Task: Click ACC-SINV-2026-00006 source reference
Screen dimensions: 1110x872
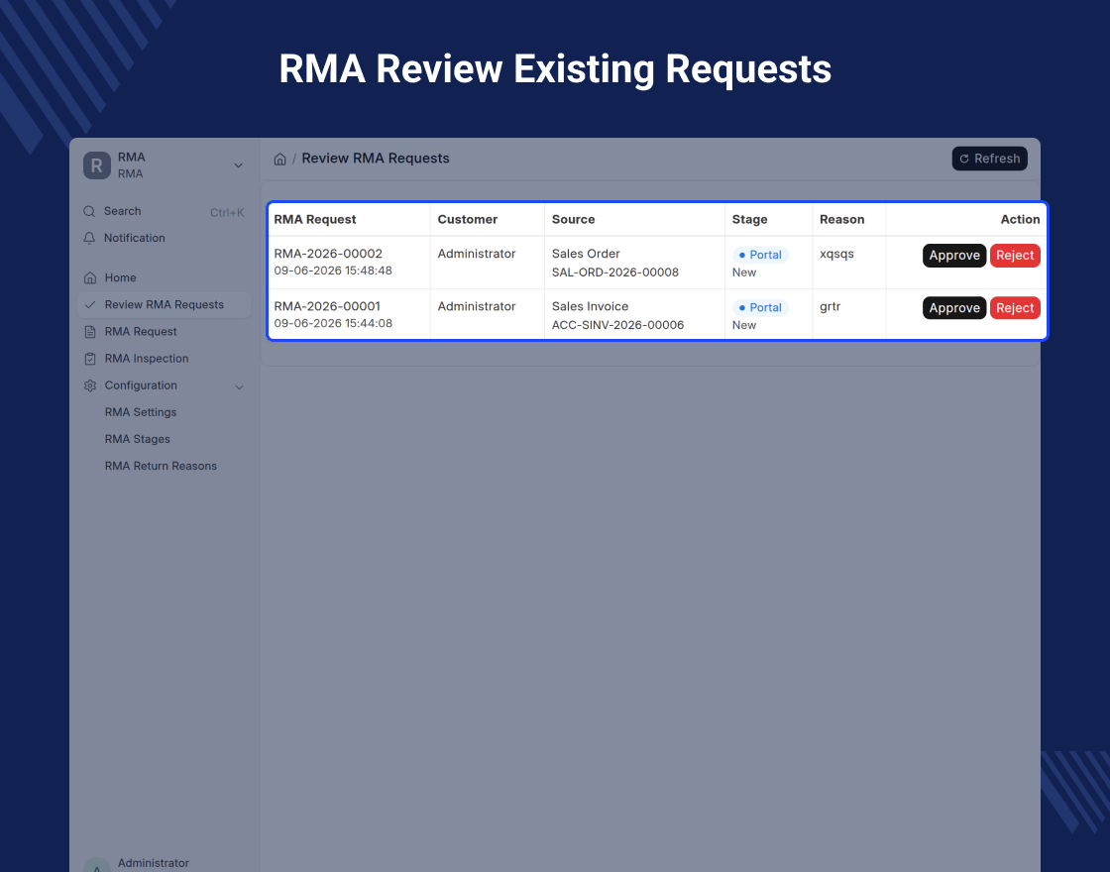Action: [x=618, y=326]
